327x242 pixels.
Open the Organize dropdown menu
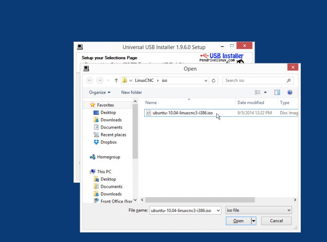(x=99, y=92)
